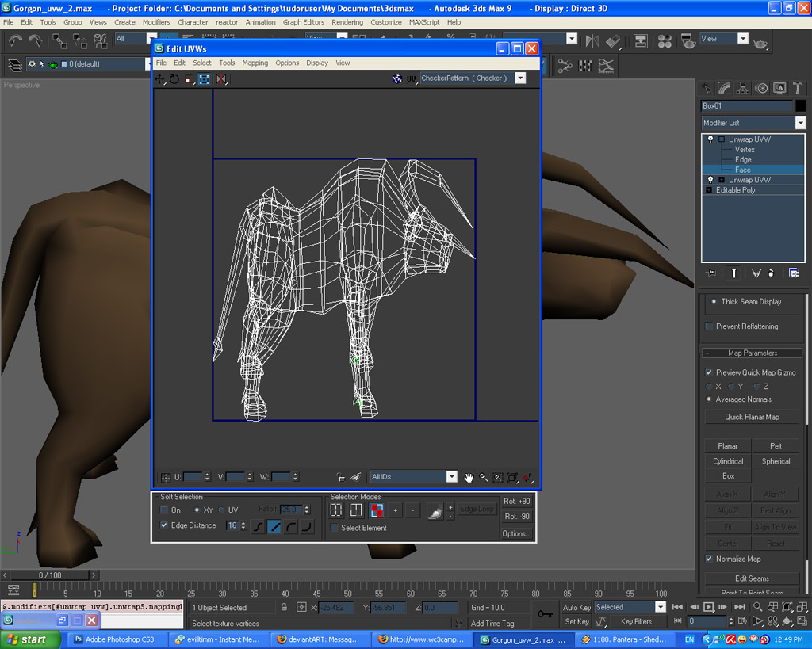Viewport: 812px width, 649px height.
Task: Select the Scale tool in Edit UVWs toolbar
Action: point(189,79)
